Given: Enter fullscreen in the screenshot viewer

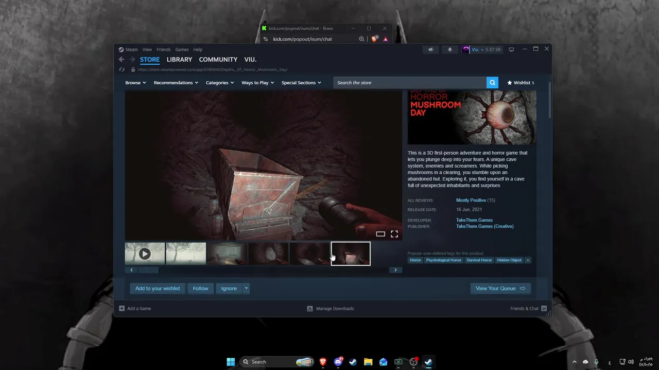Looking at the screenshot, I should point(394,234).
